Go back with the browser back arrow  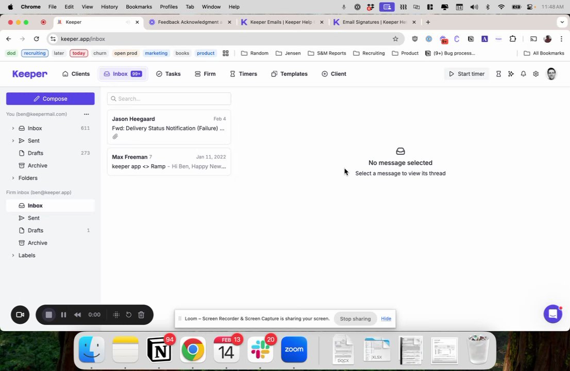click(9, 39)
